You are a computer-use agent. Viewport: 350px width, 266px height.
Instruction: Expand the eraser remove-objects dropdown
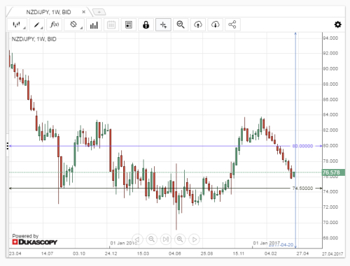pos(74,24)
